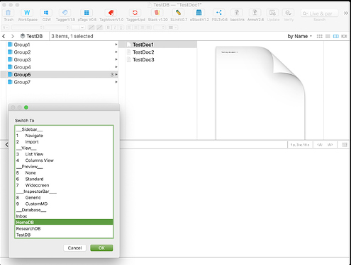Toggle underline formatting in format bar

coord(121,28)
